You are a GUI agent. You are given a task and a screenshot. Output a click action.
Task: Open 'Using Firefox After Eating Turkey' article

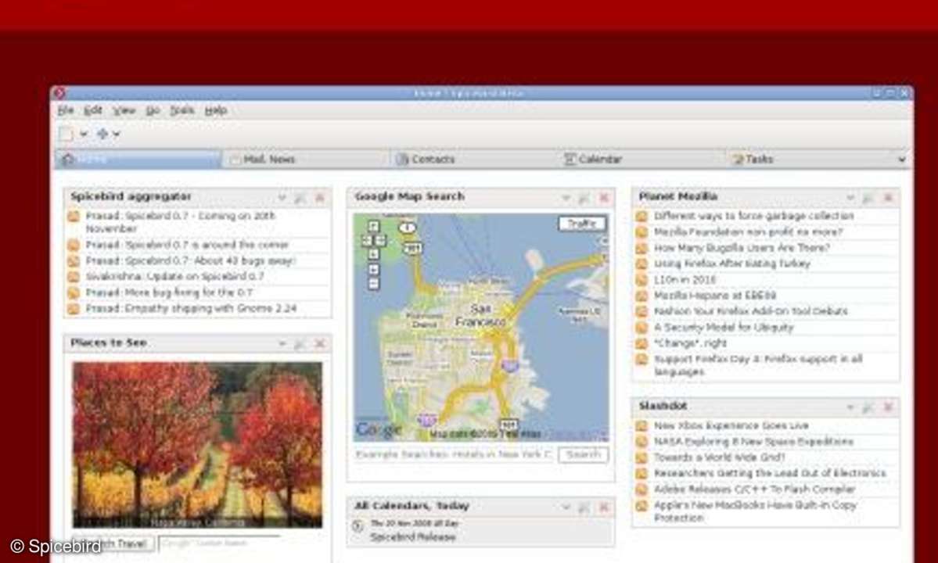click(731, 264)
